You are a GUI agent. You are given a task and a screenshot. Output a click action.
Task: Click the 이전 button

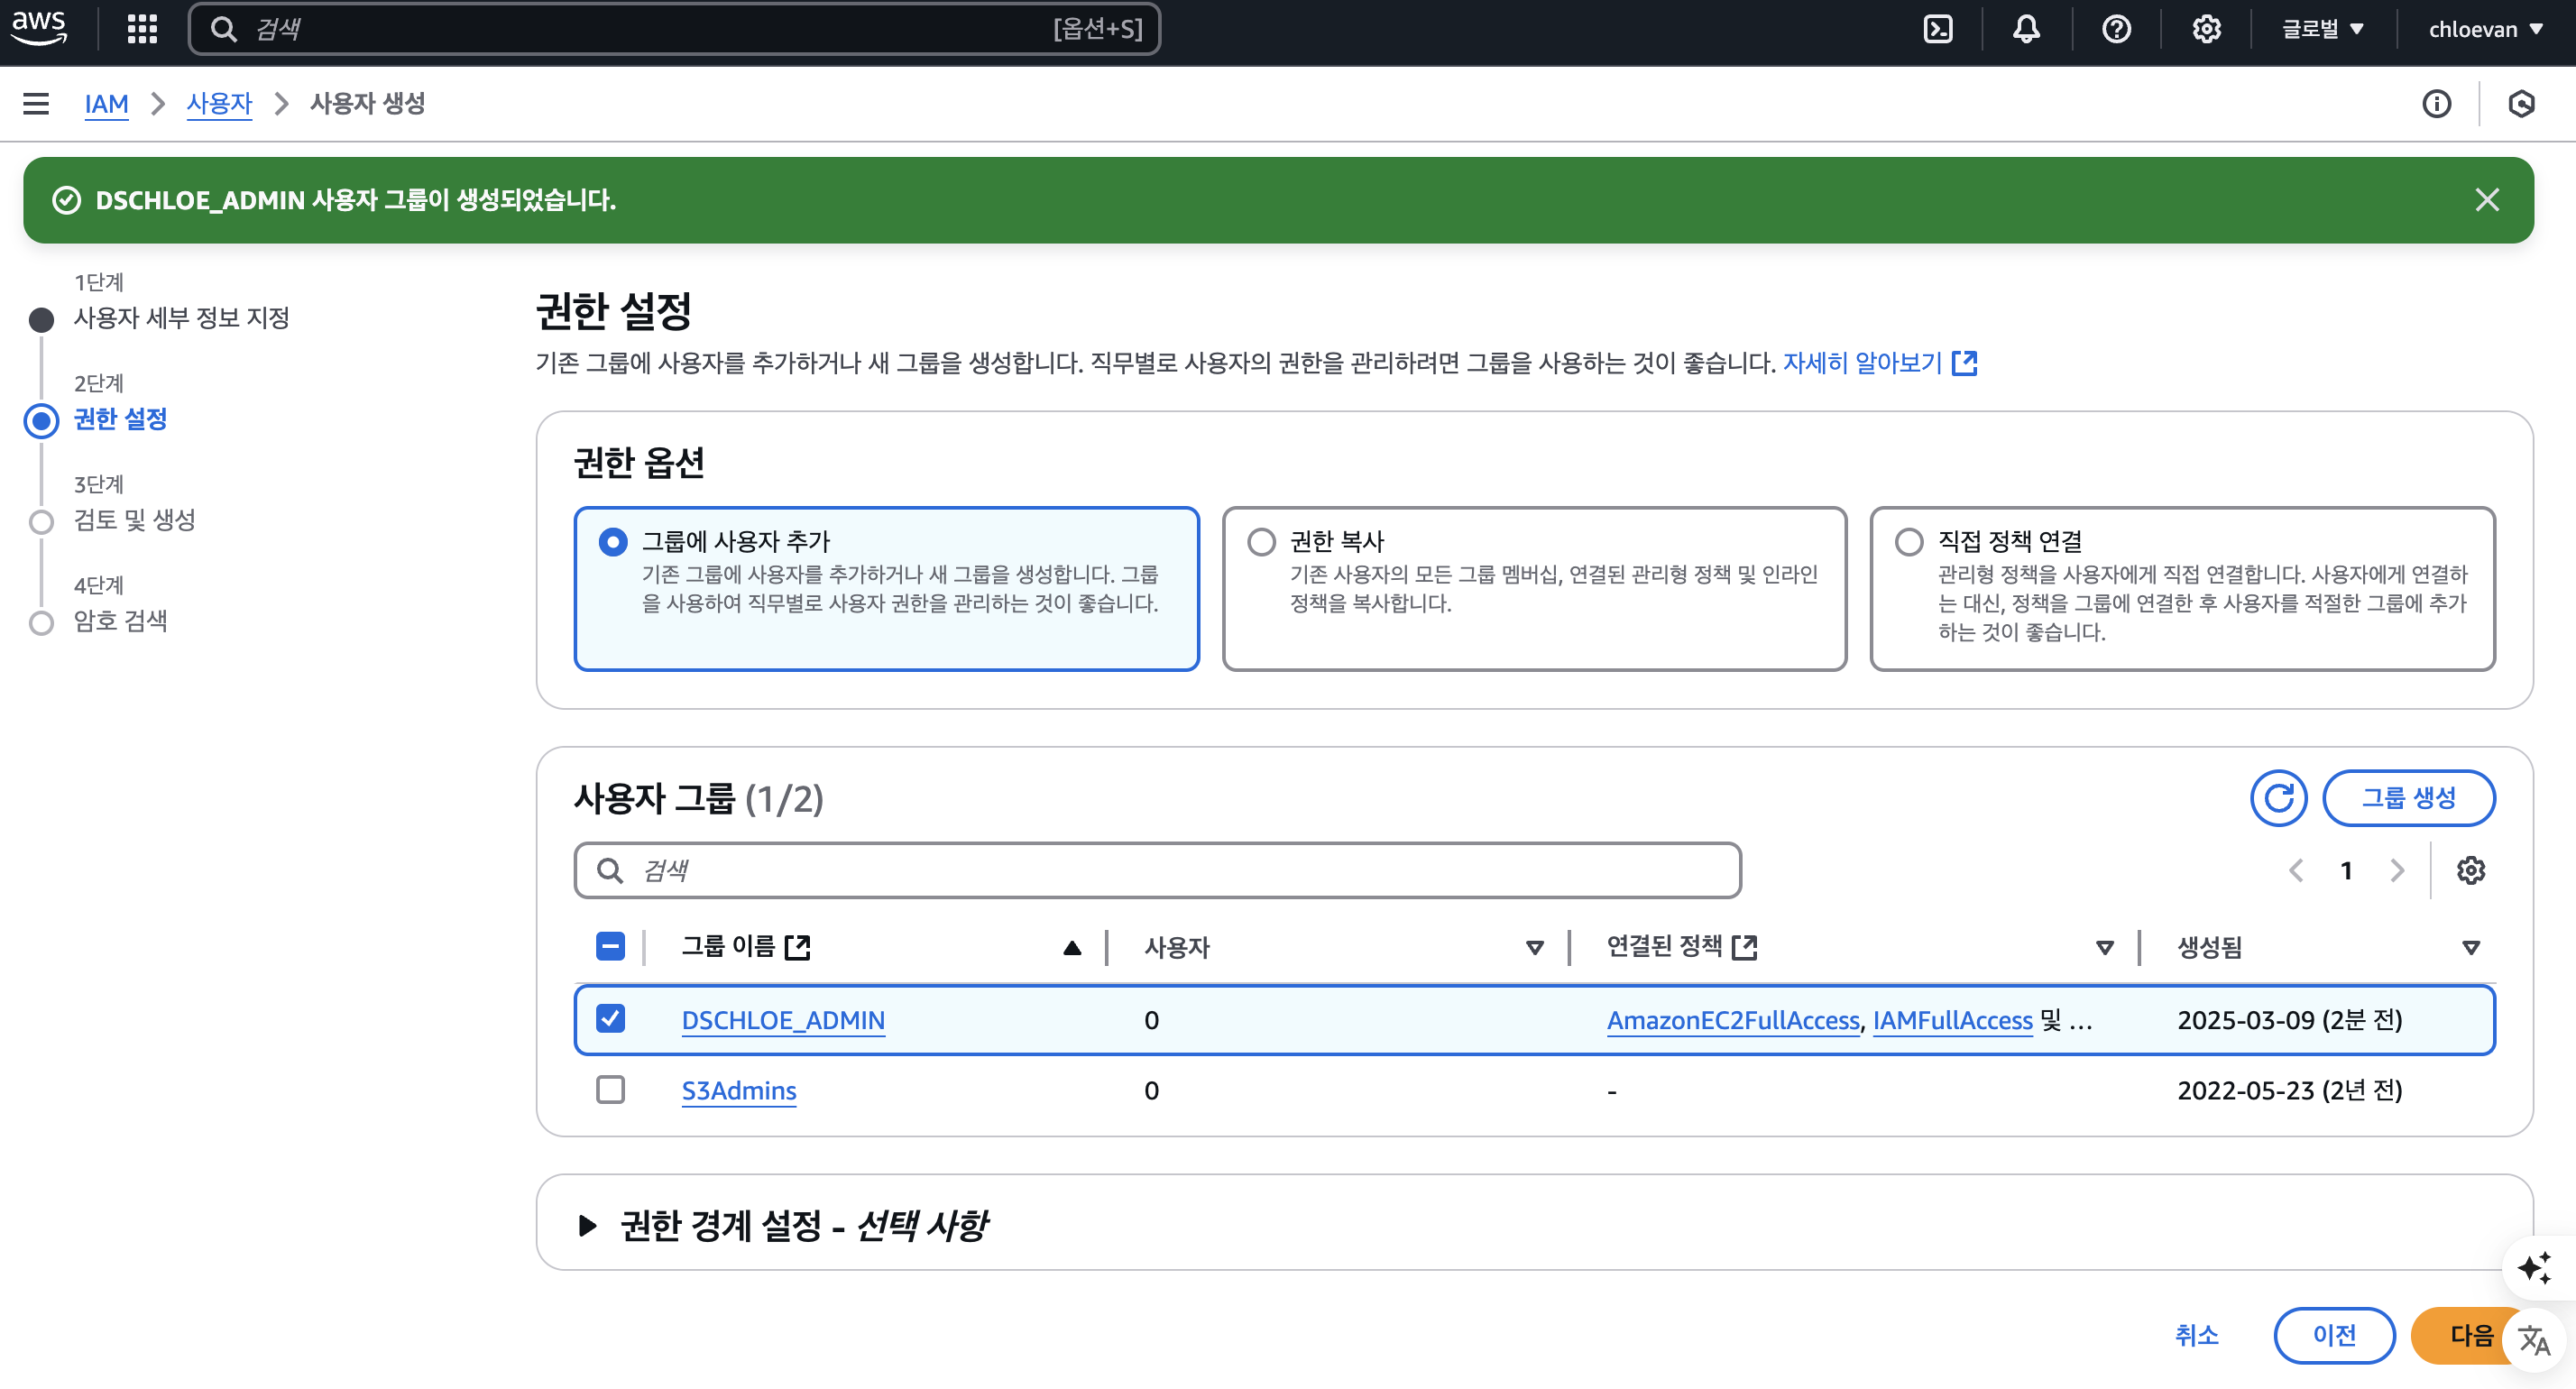(2334, 1335)
